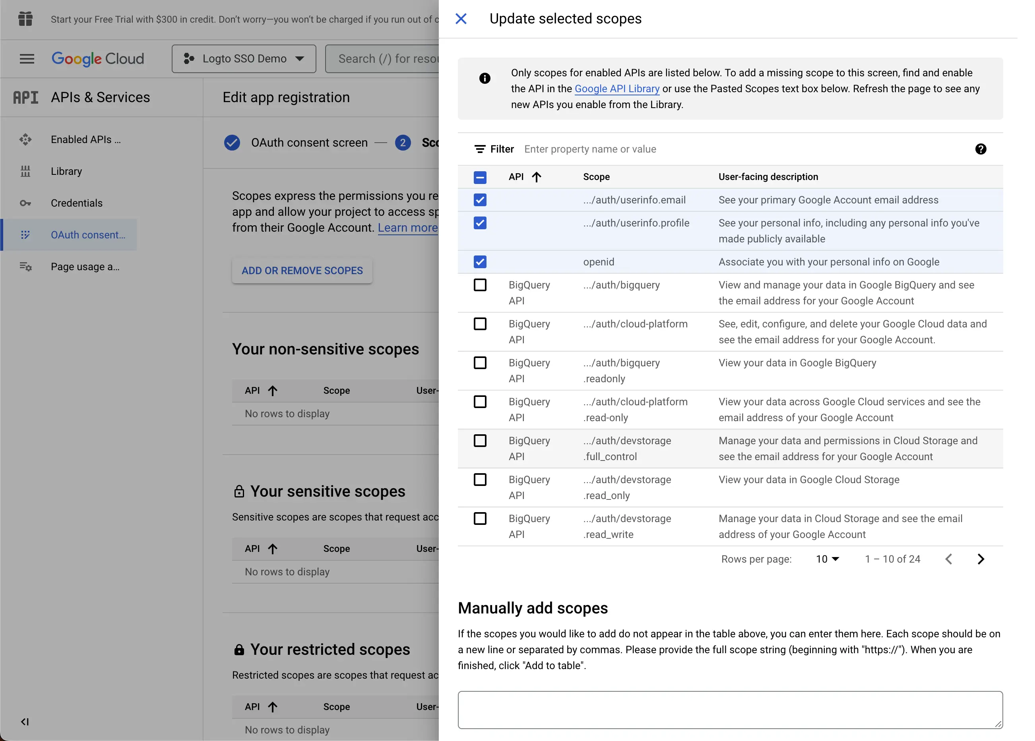Toggle the .../auth/userinfo.email scope checkbox
The image size is (1035, 741).
[x=480, y=200]
